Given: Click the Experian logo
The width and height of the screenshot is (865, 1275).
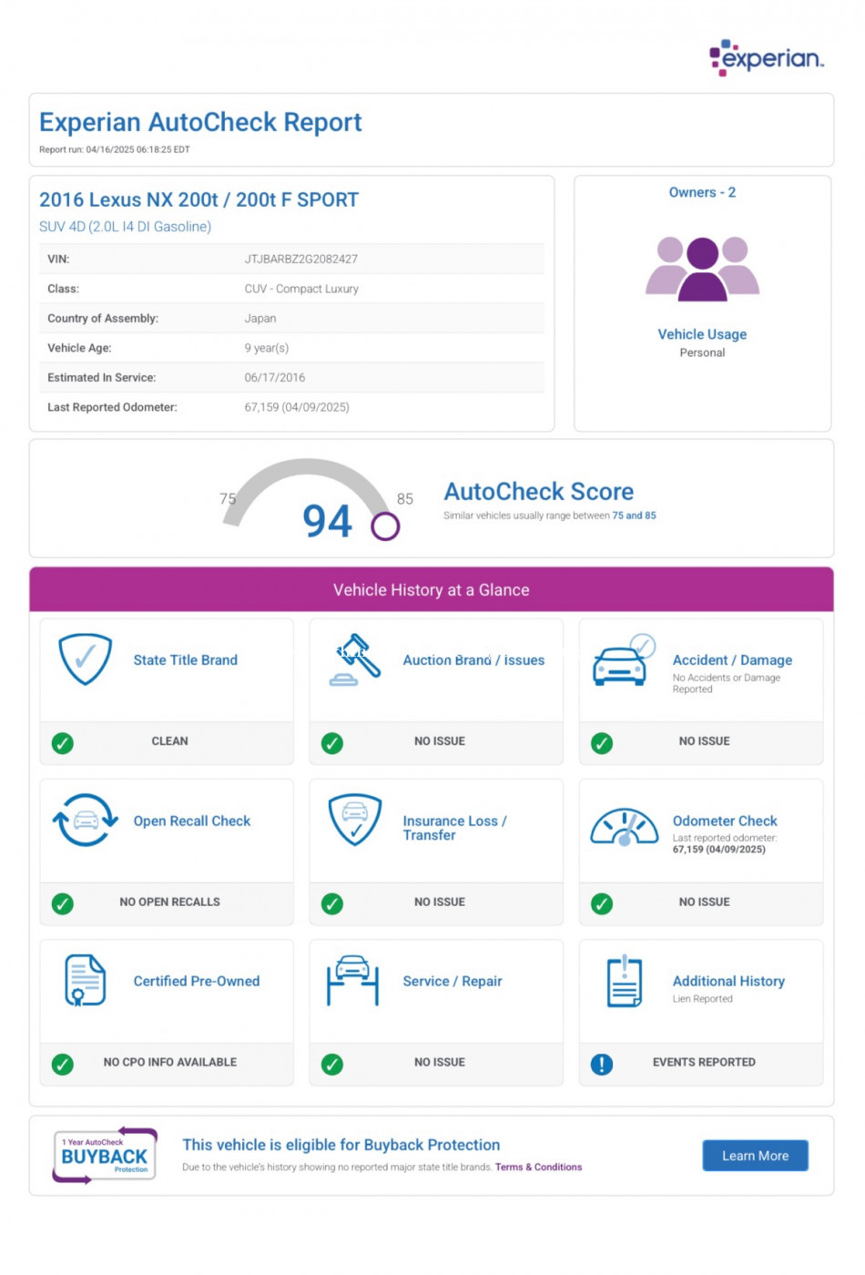Looking at the screenshot, I should click(x=767, y=57).
